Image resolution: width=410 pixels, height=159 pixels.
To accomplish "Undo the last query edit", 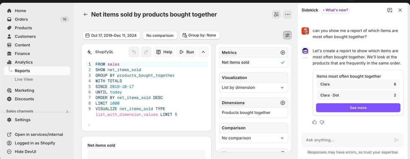I will [x=134, y=52].
